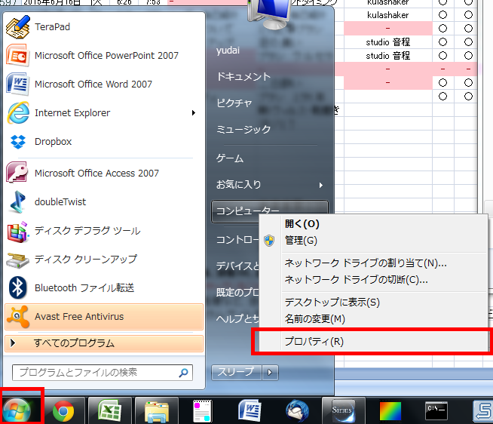Select 管理(G) in context menu

(x=301, y=241)
